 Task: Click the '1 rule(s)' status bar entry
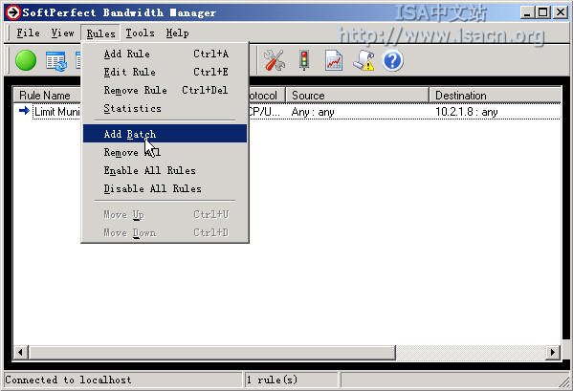(x=272, y=380)
